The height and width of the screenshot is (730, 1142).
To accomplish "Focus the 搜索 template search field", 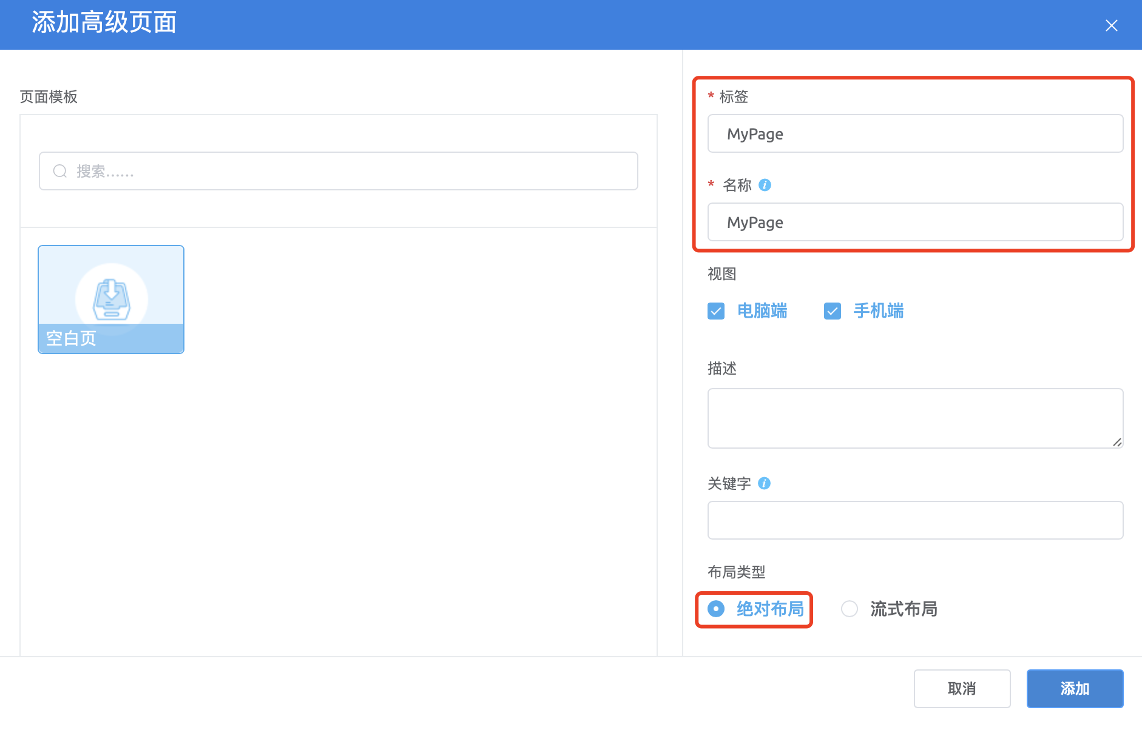I will click(x=339, y=171).
